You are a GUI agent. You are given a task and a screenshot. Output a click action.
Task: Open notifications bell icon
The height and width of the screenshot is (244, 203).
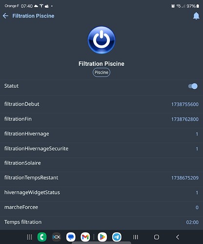point(196,16)
